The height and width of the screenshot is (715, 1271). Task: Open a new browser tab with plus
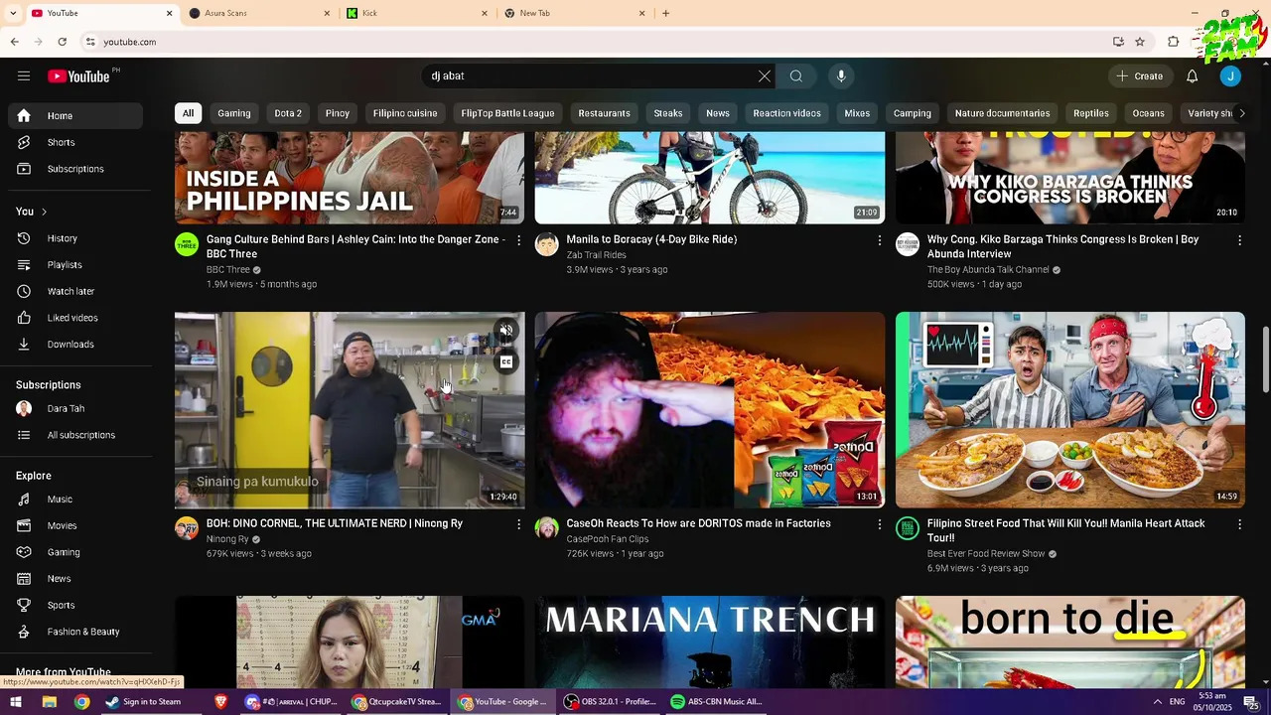pyautogui.click(x=665, y=13)
